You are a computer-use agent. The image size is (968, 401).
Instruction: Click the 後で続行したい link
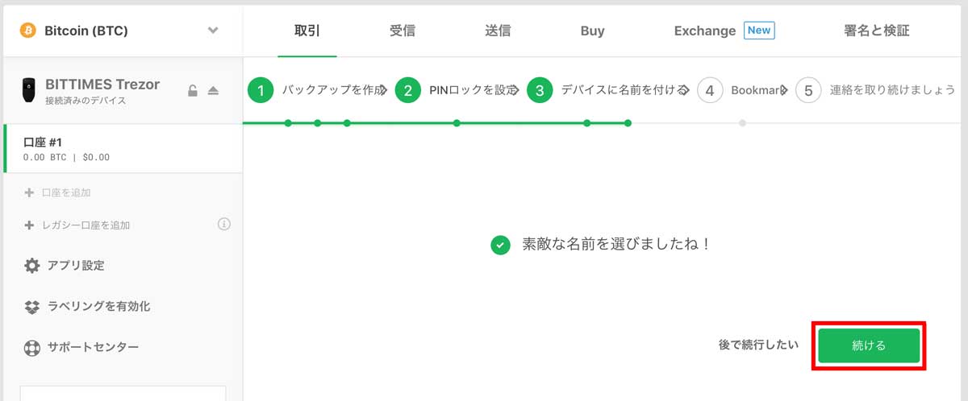pyautogui.click(x=758, y=345)
